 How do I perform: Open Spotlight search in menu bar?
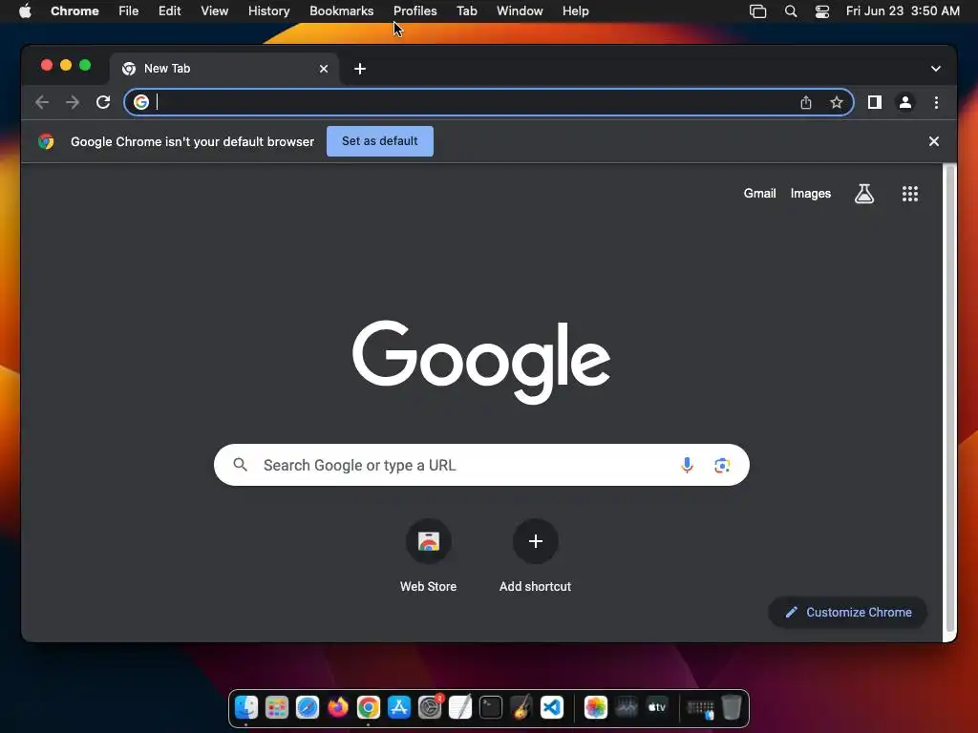point(790,10)
